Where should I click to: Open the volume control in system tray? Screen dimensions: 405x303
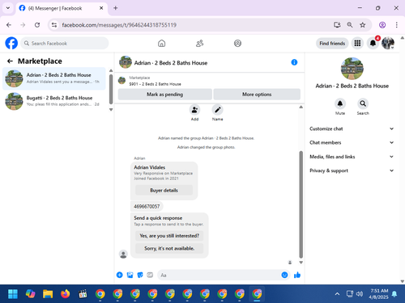360,294
